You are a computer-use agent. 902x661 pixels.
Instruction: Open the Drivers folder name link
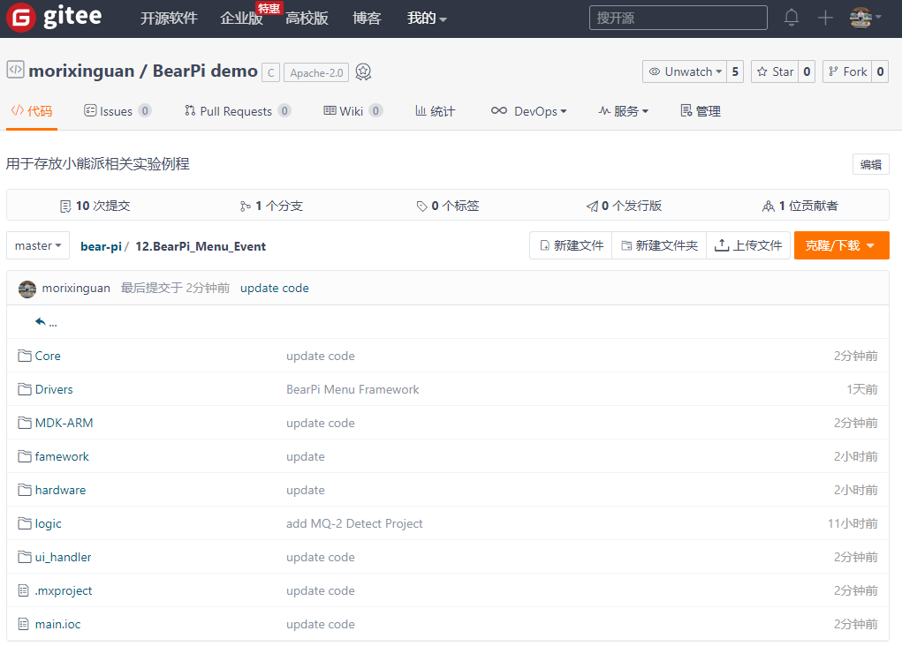54,390
